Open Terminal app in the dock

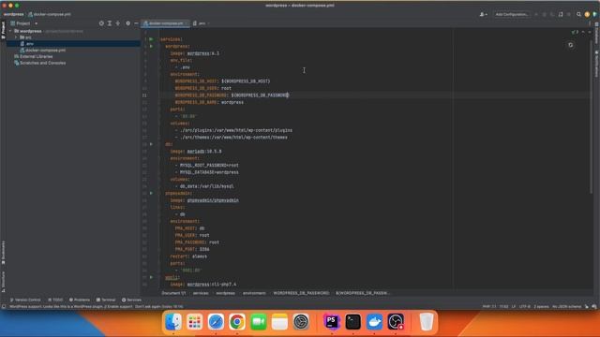[352, 321]
